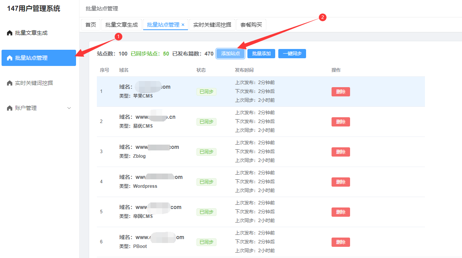This screenshot has height=258, width=462.
Task: Click 上次同步: 2小时前 in row 1
Action: pos(255,100)
